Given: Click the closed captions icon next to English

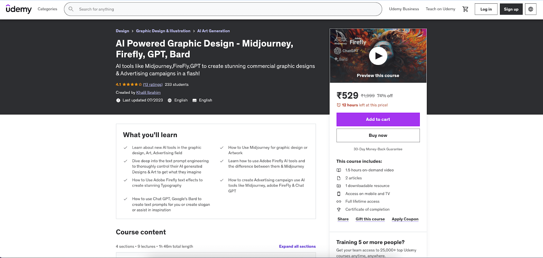Looking at the screenshot, I should tap(194, 100).
